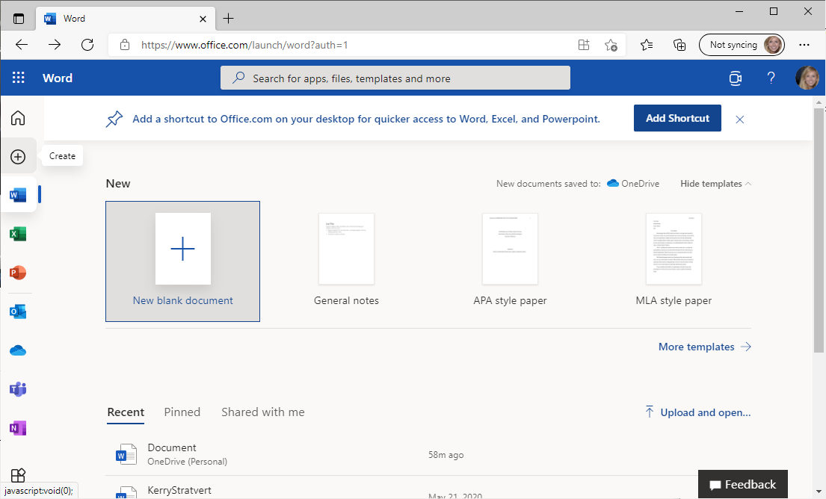Image resolution: width=826 pixels, height=499 pixels.
Task: Launch Teams from the sidebar
Action: tap(18, 389)
